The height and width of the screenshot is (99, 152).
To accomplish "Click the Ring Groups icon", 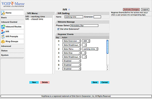I will tap(3, 42).
